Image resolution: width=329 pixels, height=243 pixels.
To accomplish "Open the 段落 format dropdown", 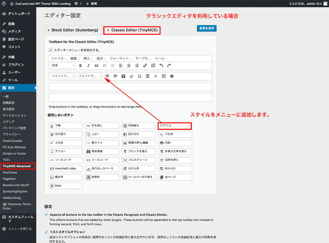I will click(63, 66).
